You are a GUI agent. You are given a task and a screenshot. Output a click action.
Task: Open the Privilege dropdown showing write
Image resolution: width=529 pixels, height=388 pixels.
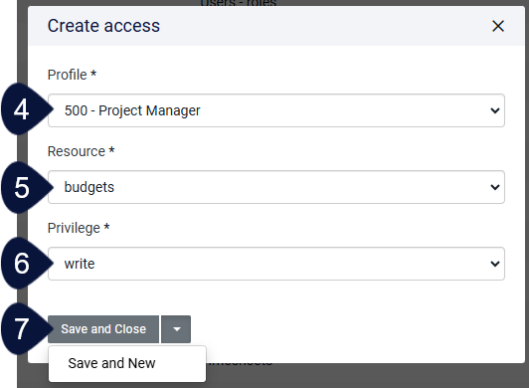coord(276,264)
